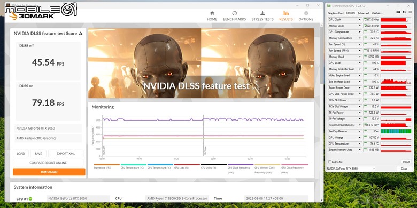This screenshot has height=208, width=417.
Task: Toggle the CPU Clock Frequency legend swatch
Action: [x=241, y=165]
